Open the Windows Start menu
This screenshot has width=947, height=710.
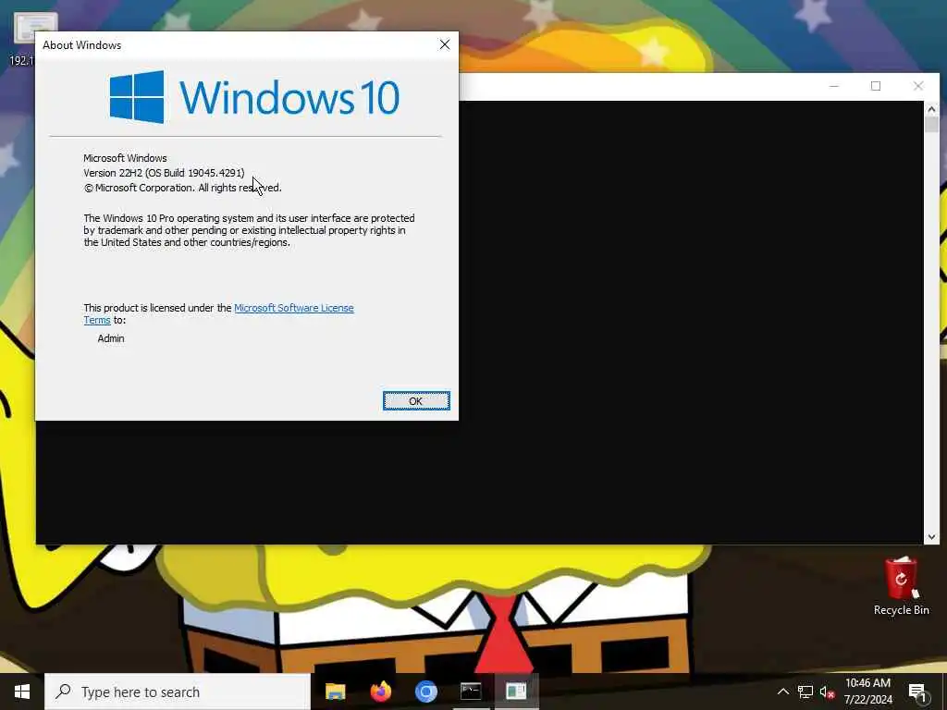pos(22,692)
